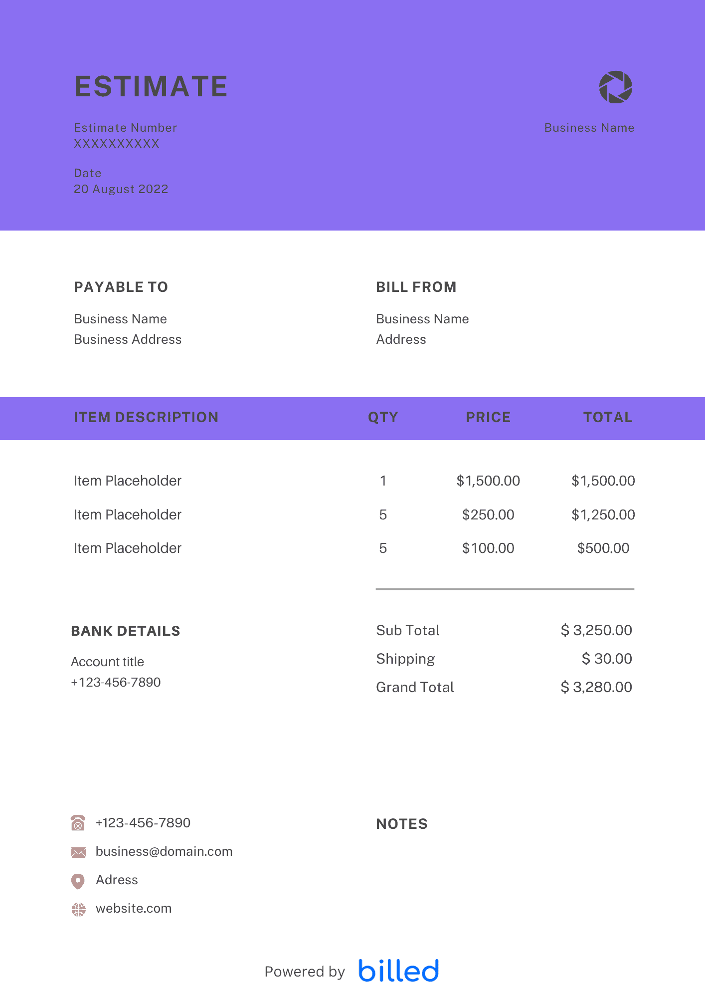
Task: Click the billed brand logo
Action: point(398,971)
